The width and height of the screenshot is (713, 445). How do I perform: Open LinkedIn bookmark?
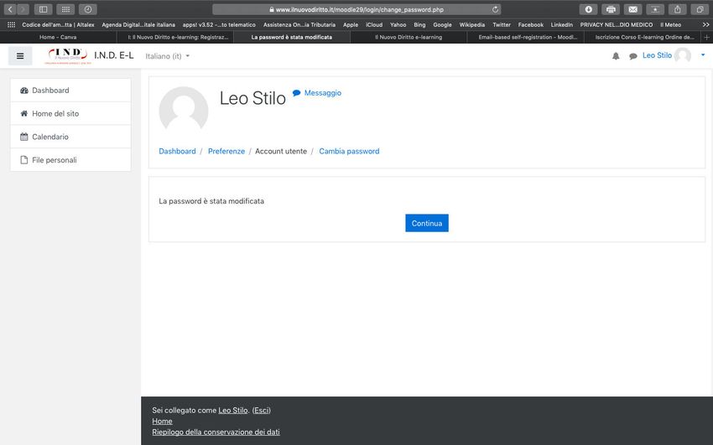coord(561,25)
